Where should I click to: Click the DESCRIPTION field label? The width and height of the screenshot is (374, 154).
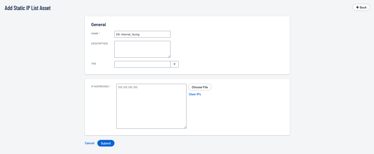click(99, 44)
